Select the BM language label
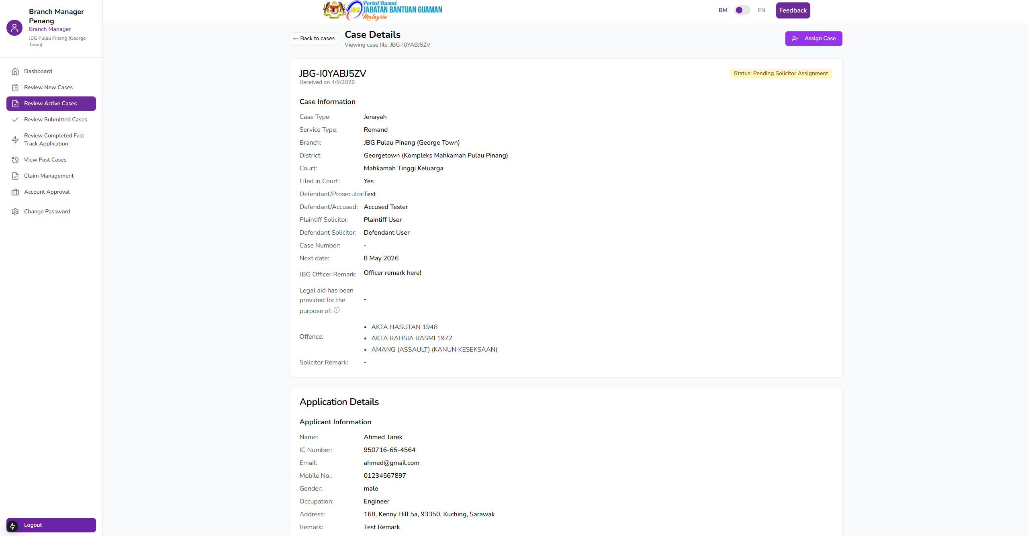1028x536 pixels. pos(723,10)
